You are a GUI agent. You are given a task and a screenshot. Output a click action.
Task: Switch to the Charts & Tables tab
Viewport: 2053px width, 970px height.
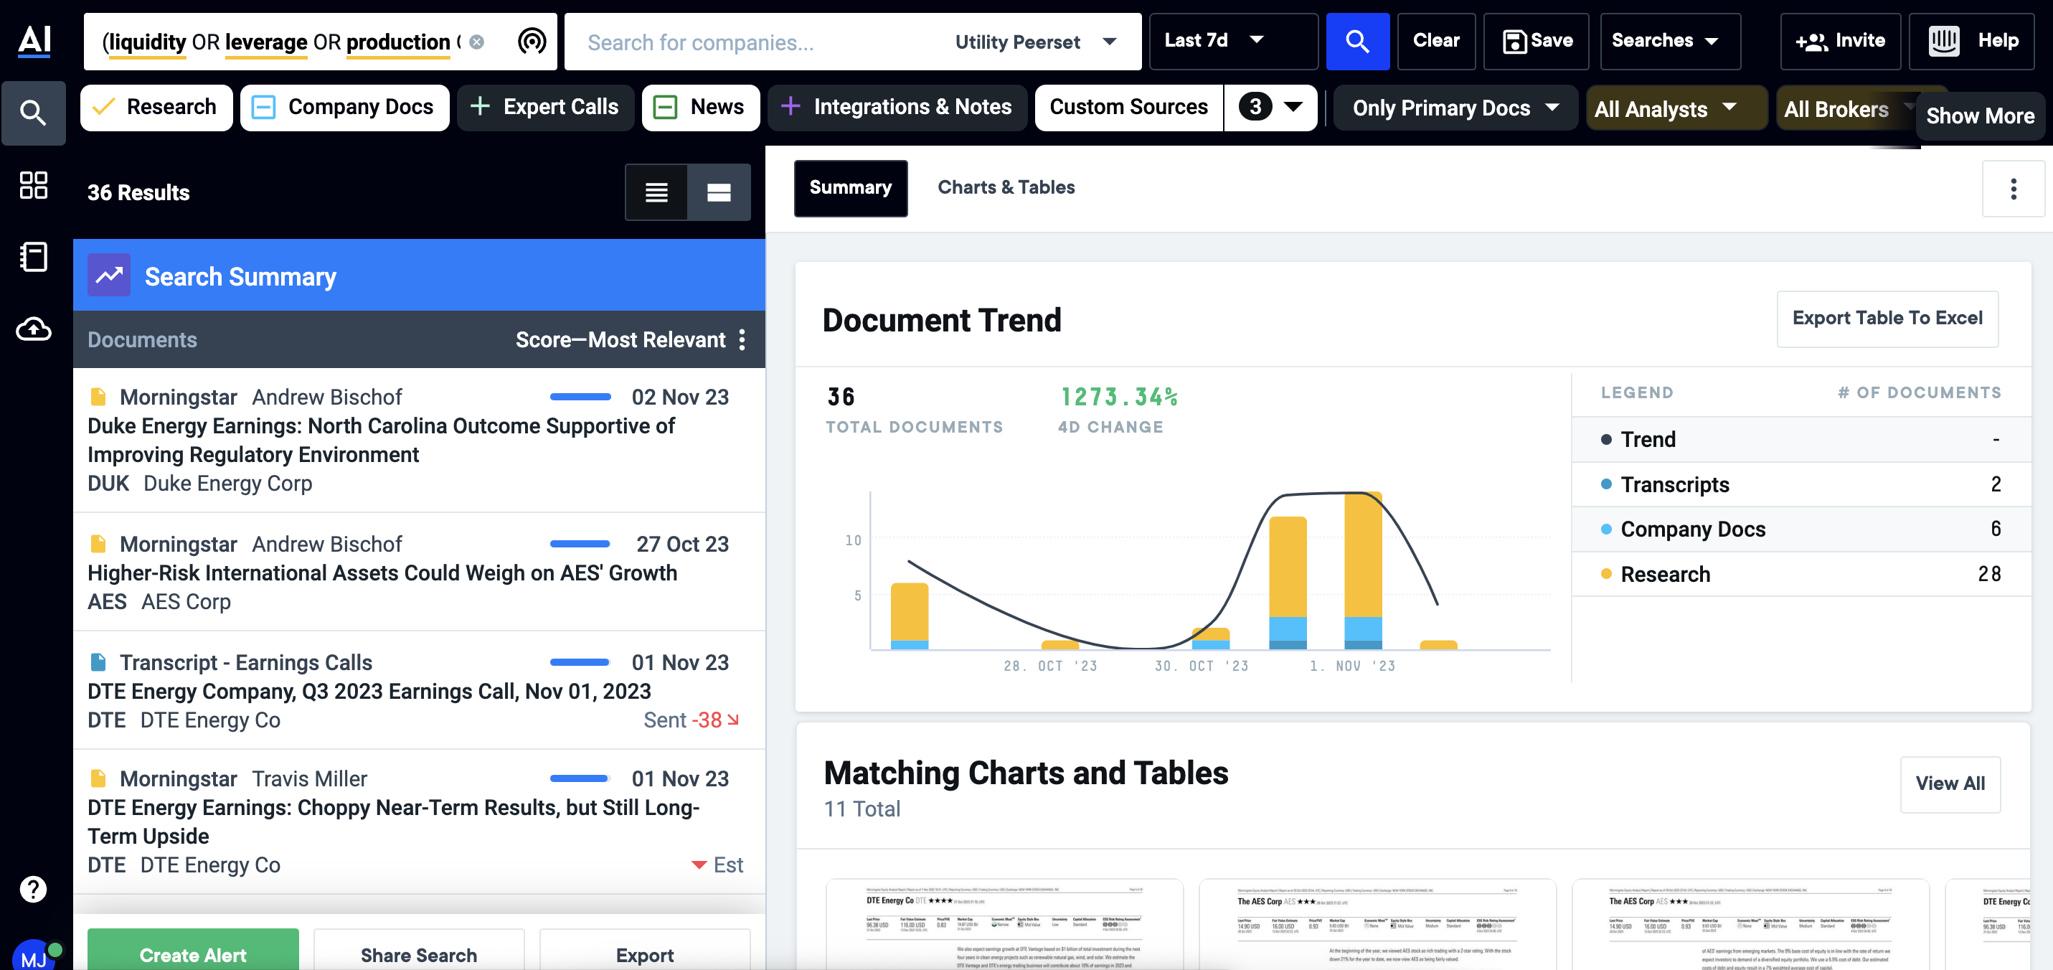pyautogui.click(x=1006, y=188)
